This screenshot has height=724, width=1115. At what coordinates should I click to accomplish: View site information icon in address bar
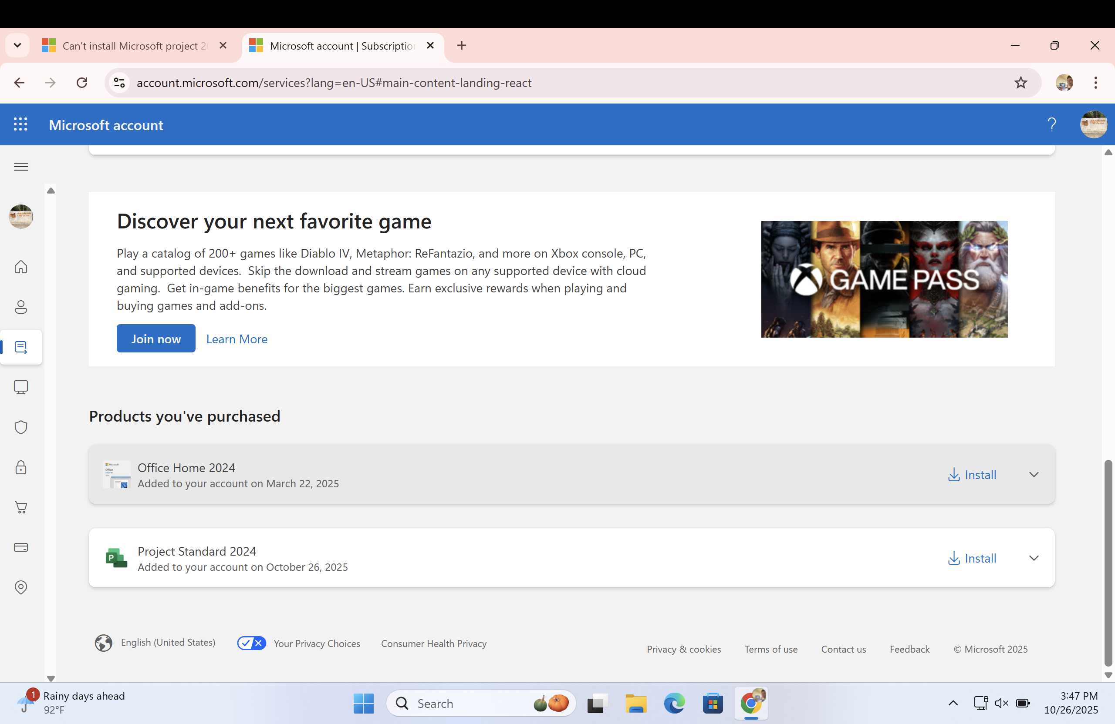tap(119, 83)
